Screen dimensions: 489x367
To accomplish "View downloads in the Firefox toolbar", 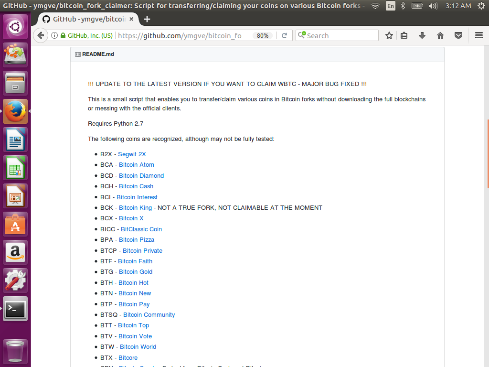I will tap(422, 35).
